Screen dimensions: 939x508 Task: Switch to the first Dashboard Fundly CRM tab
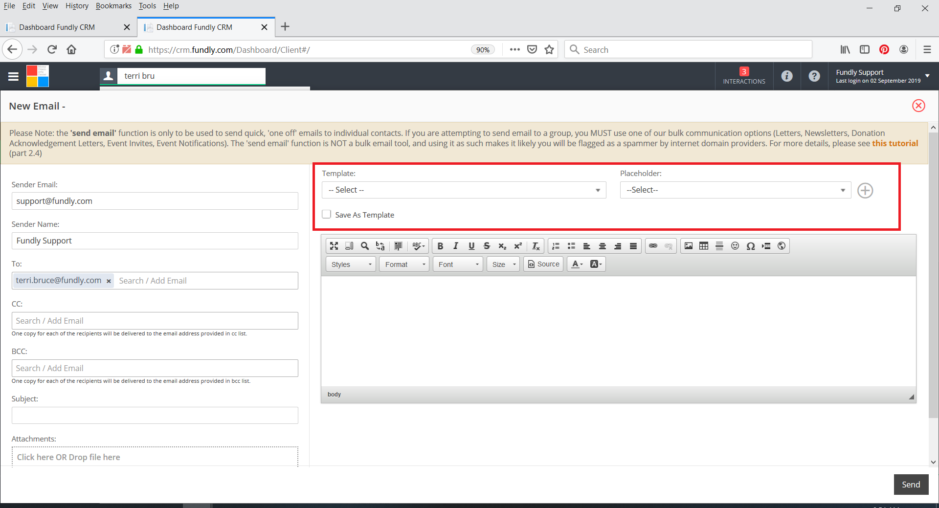tap(57, 27)
